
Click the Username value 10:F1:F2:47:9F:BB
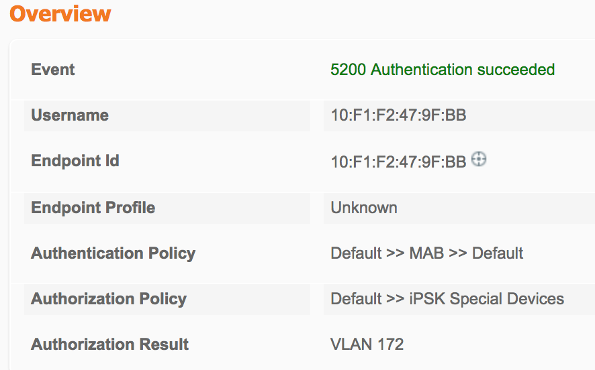(x=398, y=115)
